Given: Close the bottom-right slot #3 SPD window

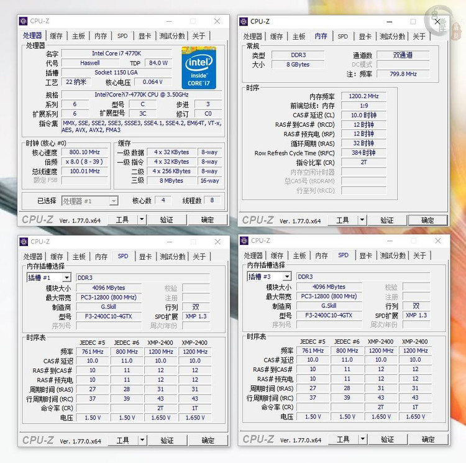Looking at the screenshot, I should (438, 241).
